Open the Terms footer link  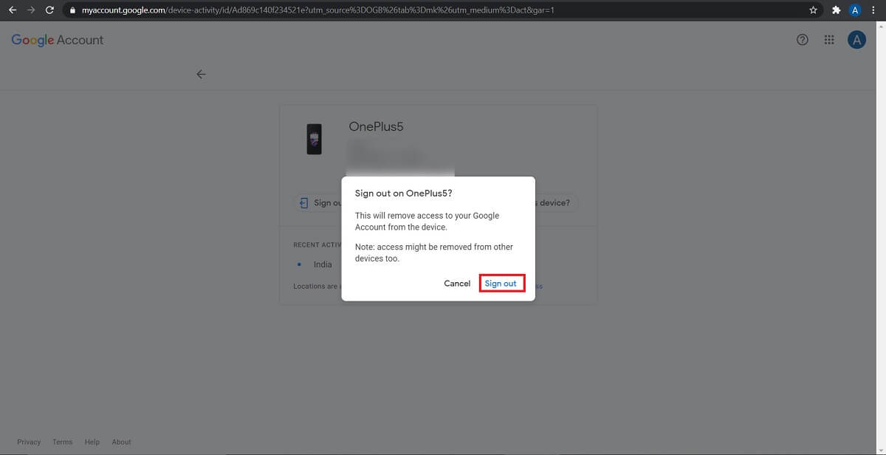pyautogui.click(x=63, y=442)
